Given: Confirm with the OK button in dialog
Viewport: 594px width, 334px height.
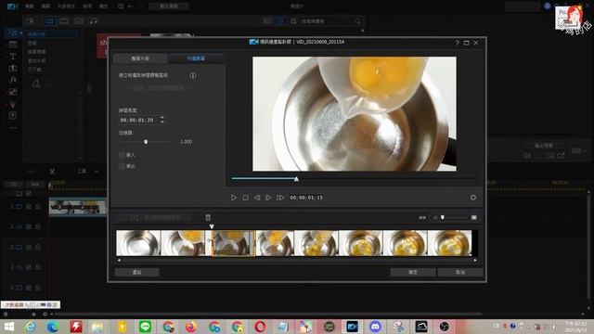Looking at the screenshot, I should point(413,272).
